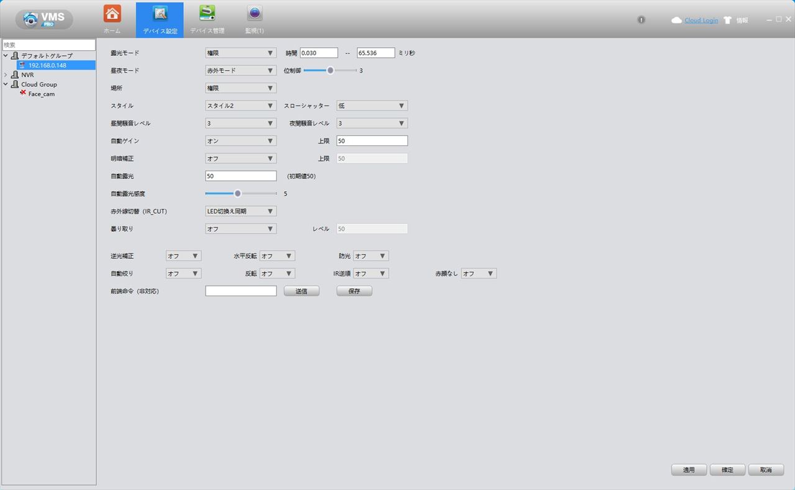The width and height of the screenshot is (795, 490).
Task: Open the 昼間騒音レベル dropdown
Action: click(x=241, y=123)
